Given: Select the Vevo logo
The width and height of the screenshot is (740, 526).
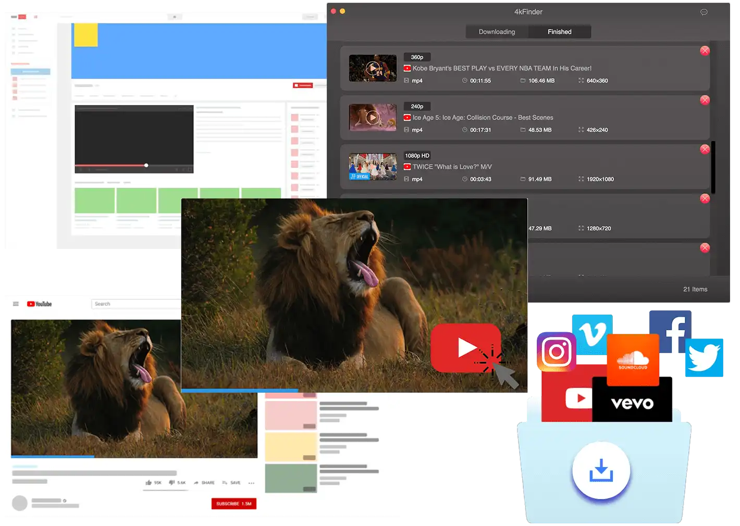Looking at the screenshot, I should (x=632, y=403).
